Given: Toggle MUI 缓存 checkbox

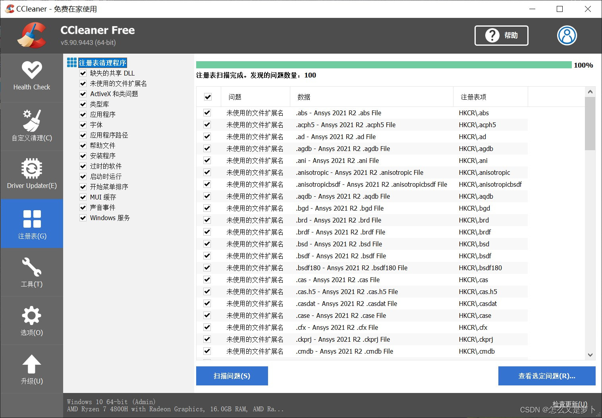Looking at the screenshot, I should coord(83,197).
